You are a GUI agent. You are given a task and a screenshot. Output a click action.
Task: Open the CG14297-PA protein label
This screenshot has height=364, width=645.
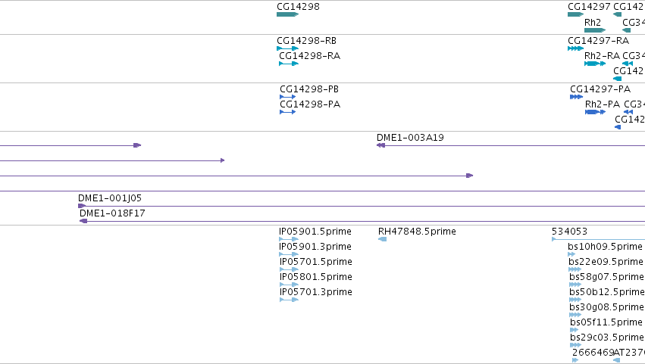(600, 89)
